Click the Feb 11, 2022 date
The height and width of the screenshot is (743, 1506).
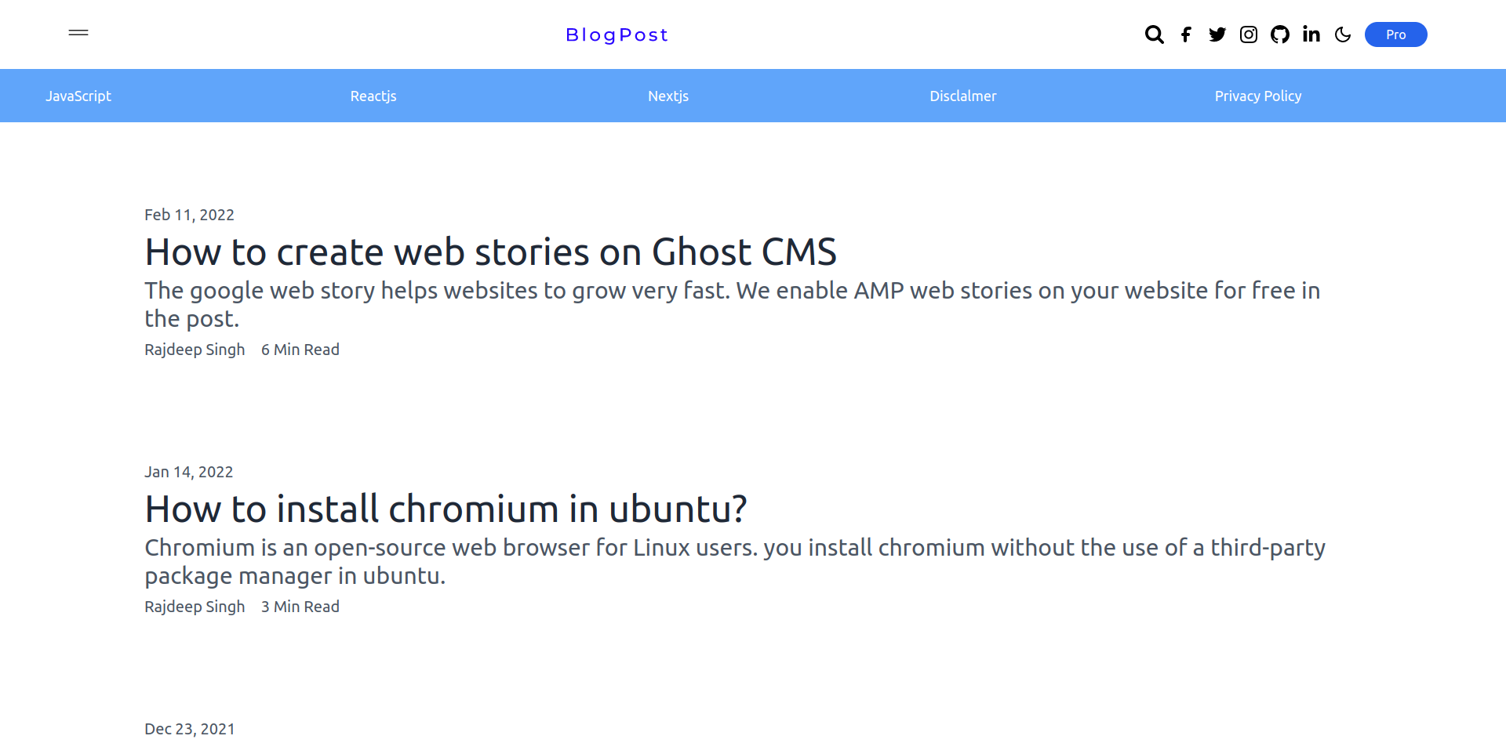pyautogui.click(x=189, y=215)
